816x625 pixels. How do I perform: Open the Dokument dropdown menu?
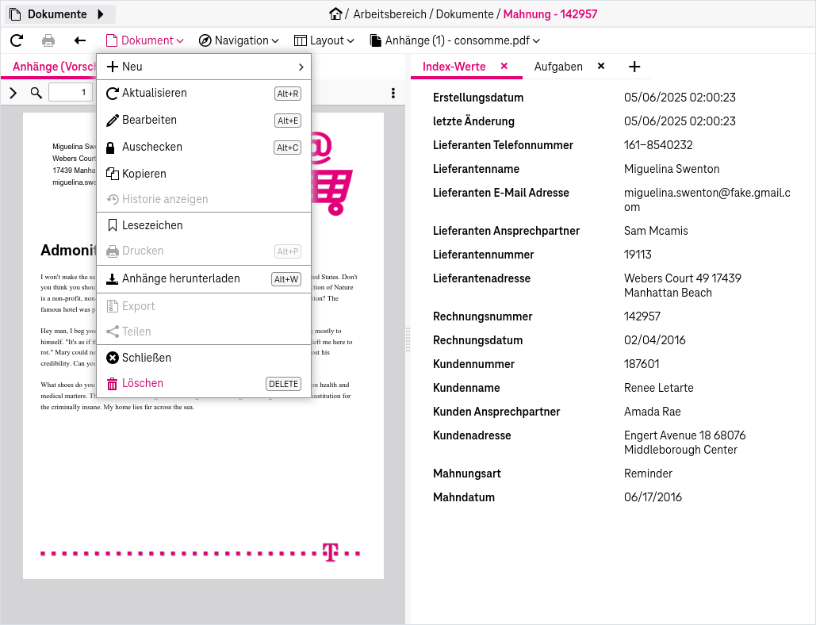click(144, 40)
